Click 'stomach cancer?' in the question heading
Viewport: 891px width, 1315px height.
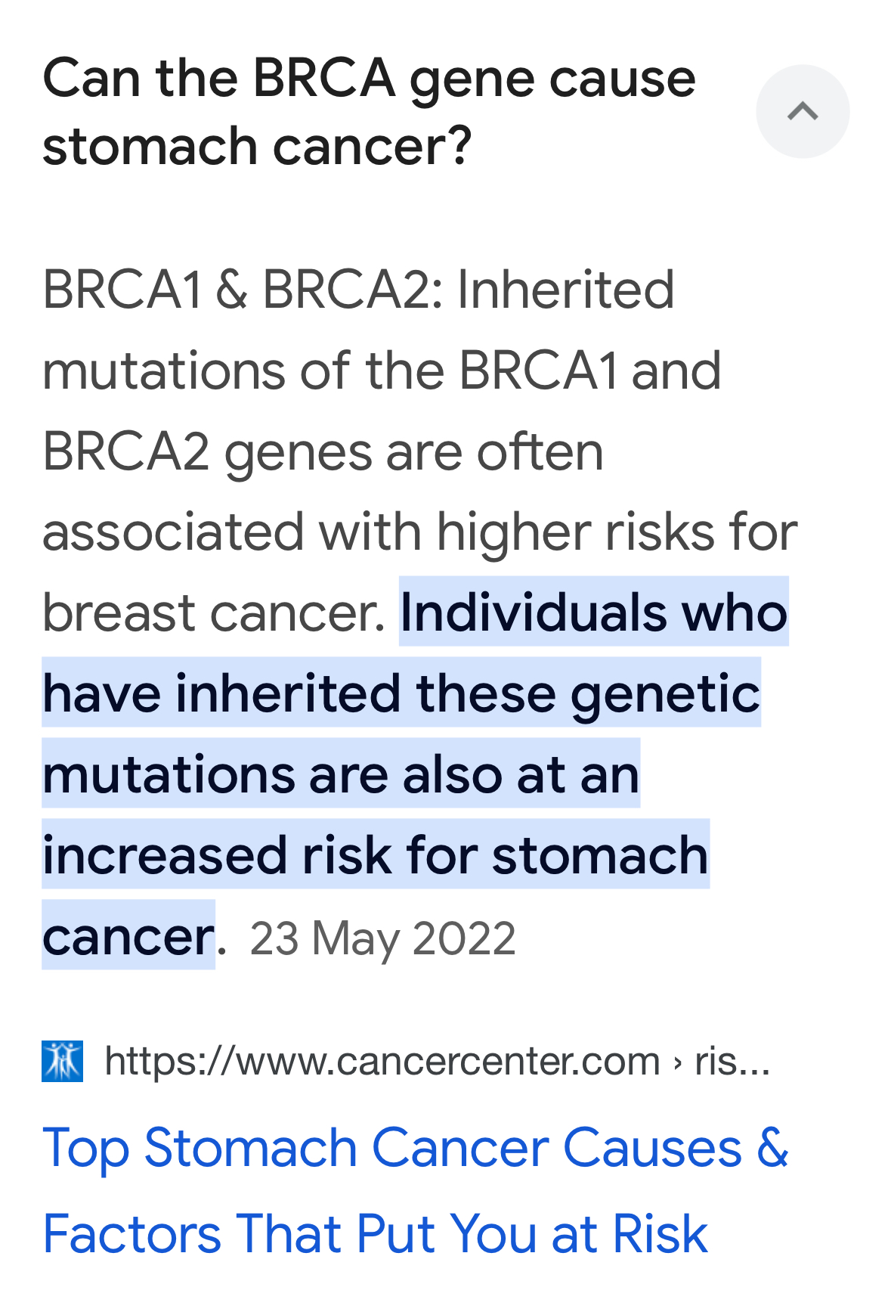tap(257, 146)
